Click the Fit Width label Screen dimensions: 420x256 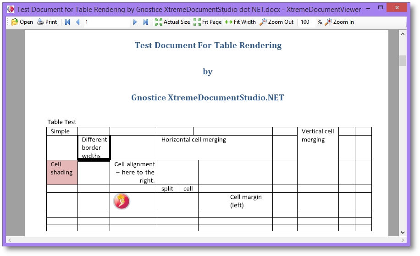245,22
